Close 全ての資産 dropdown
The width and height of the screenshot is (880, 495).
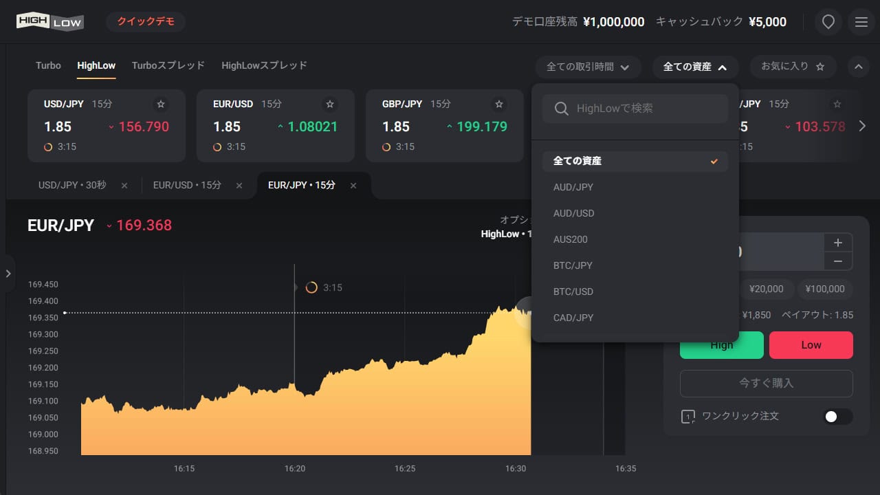[695, 67]
